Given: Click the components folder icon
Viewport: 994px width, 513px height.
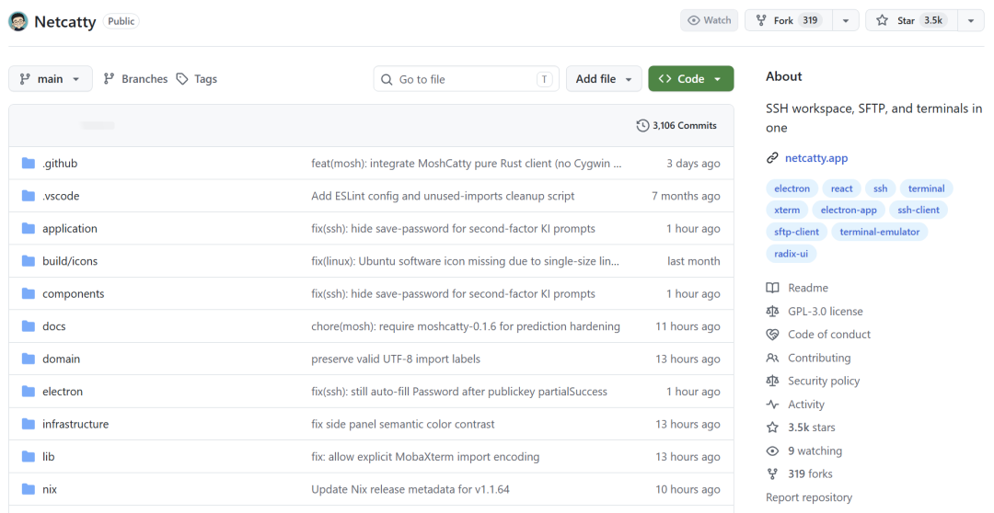Looking at the screenshot, I should coord(28,294).
